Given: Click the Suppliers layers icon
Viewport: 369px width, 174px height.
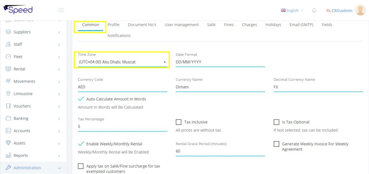Looking at the screenshot, I should tap(8, 32).
